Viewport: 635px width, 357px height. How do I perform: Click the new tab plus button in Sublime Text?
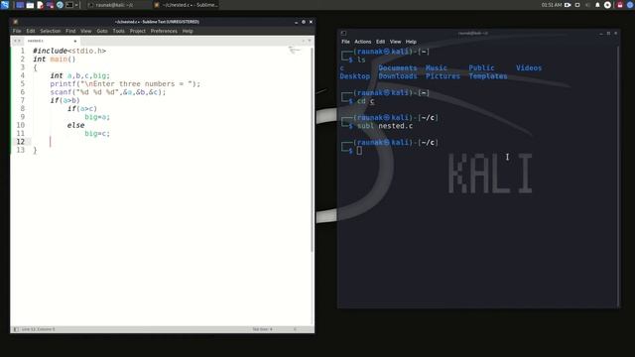click(303, 41)
